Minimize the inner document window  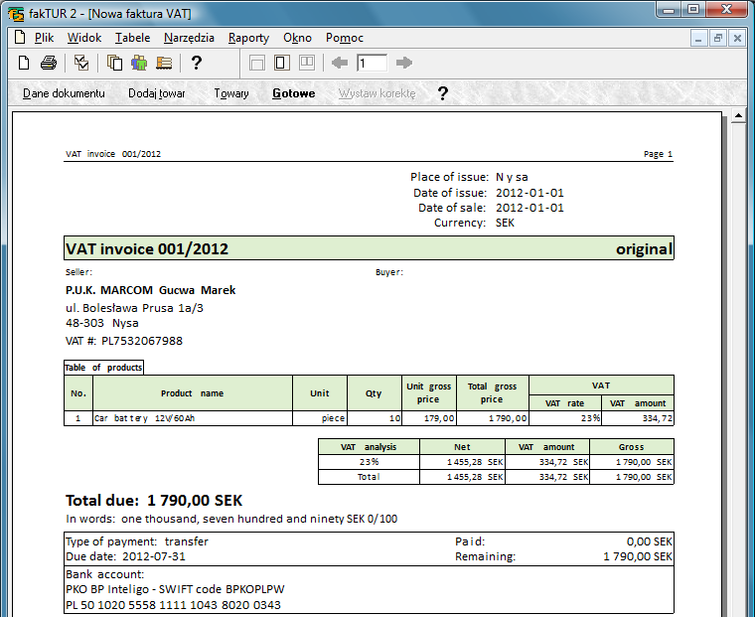click(698, 38)
